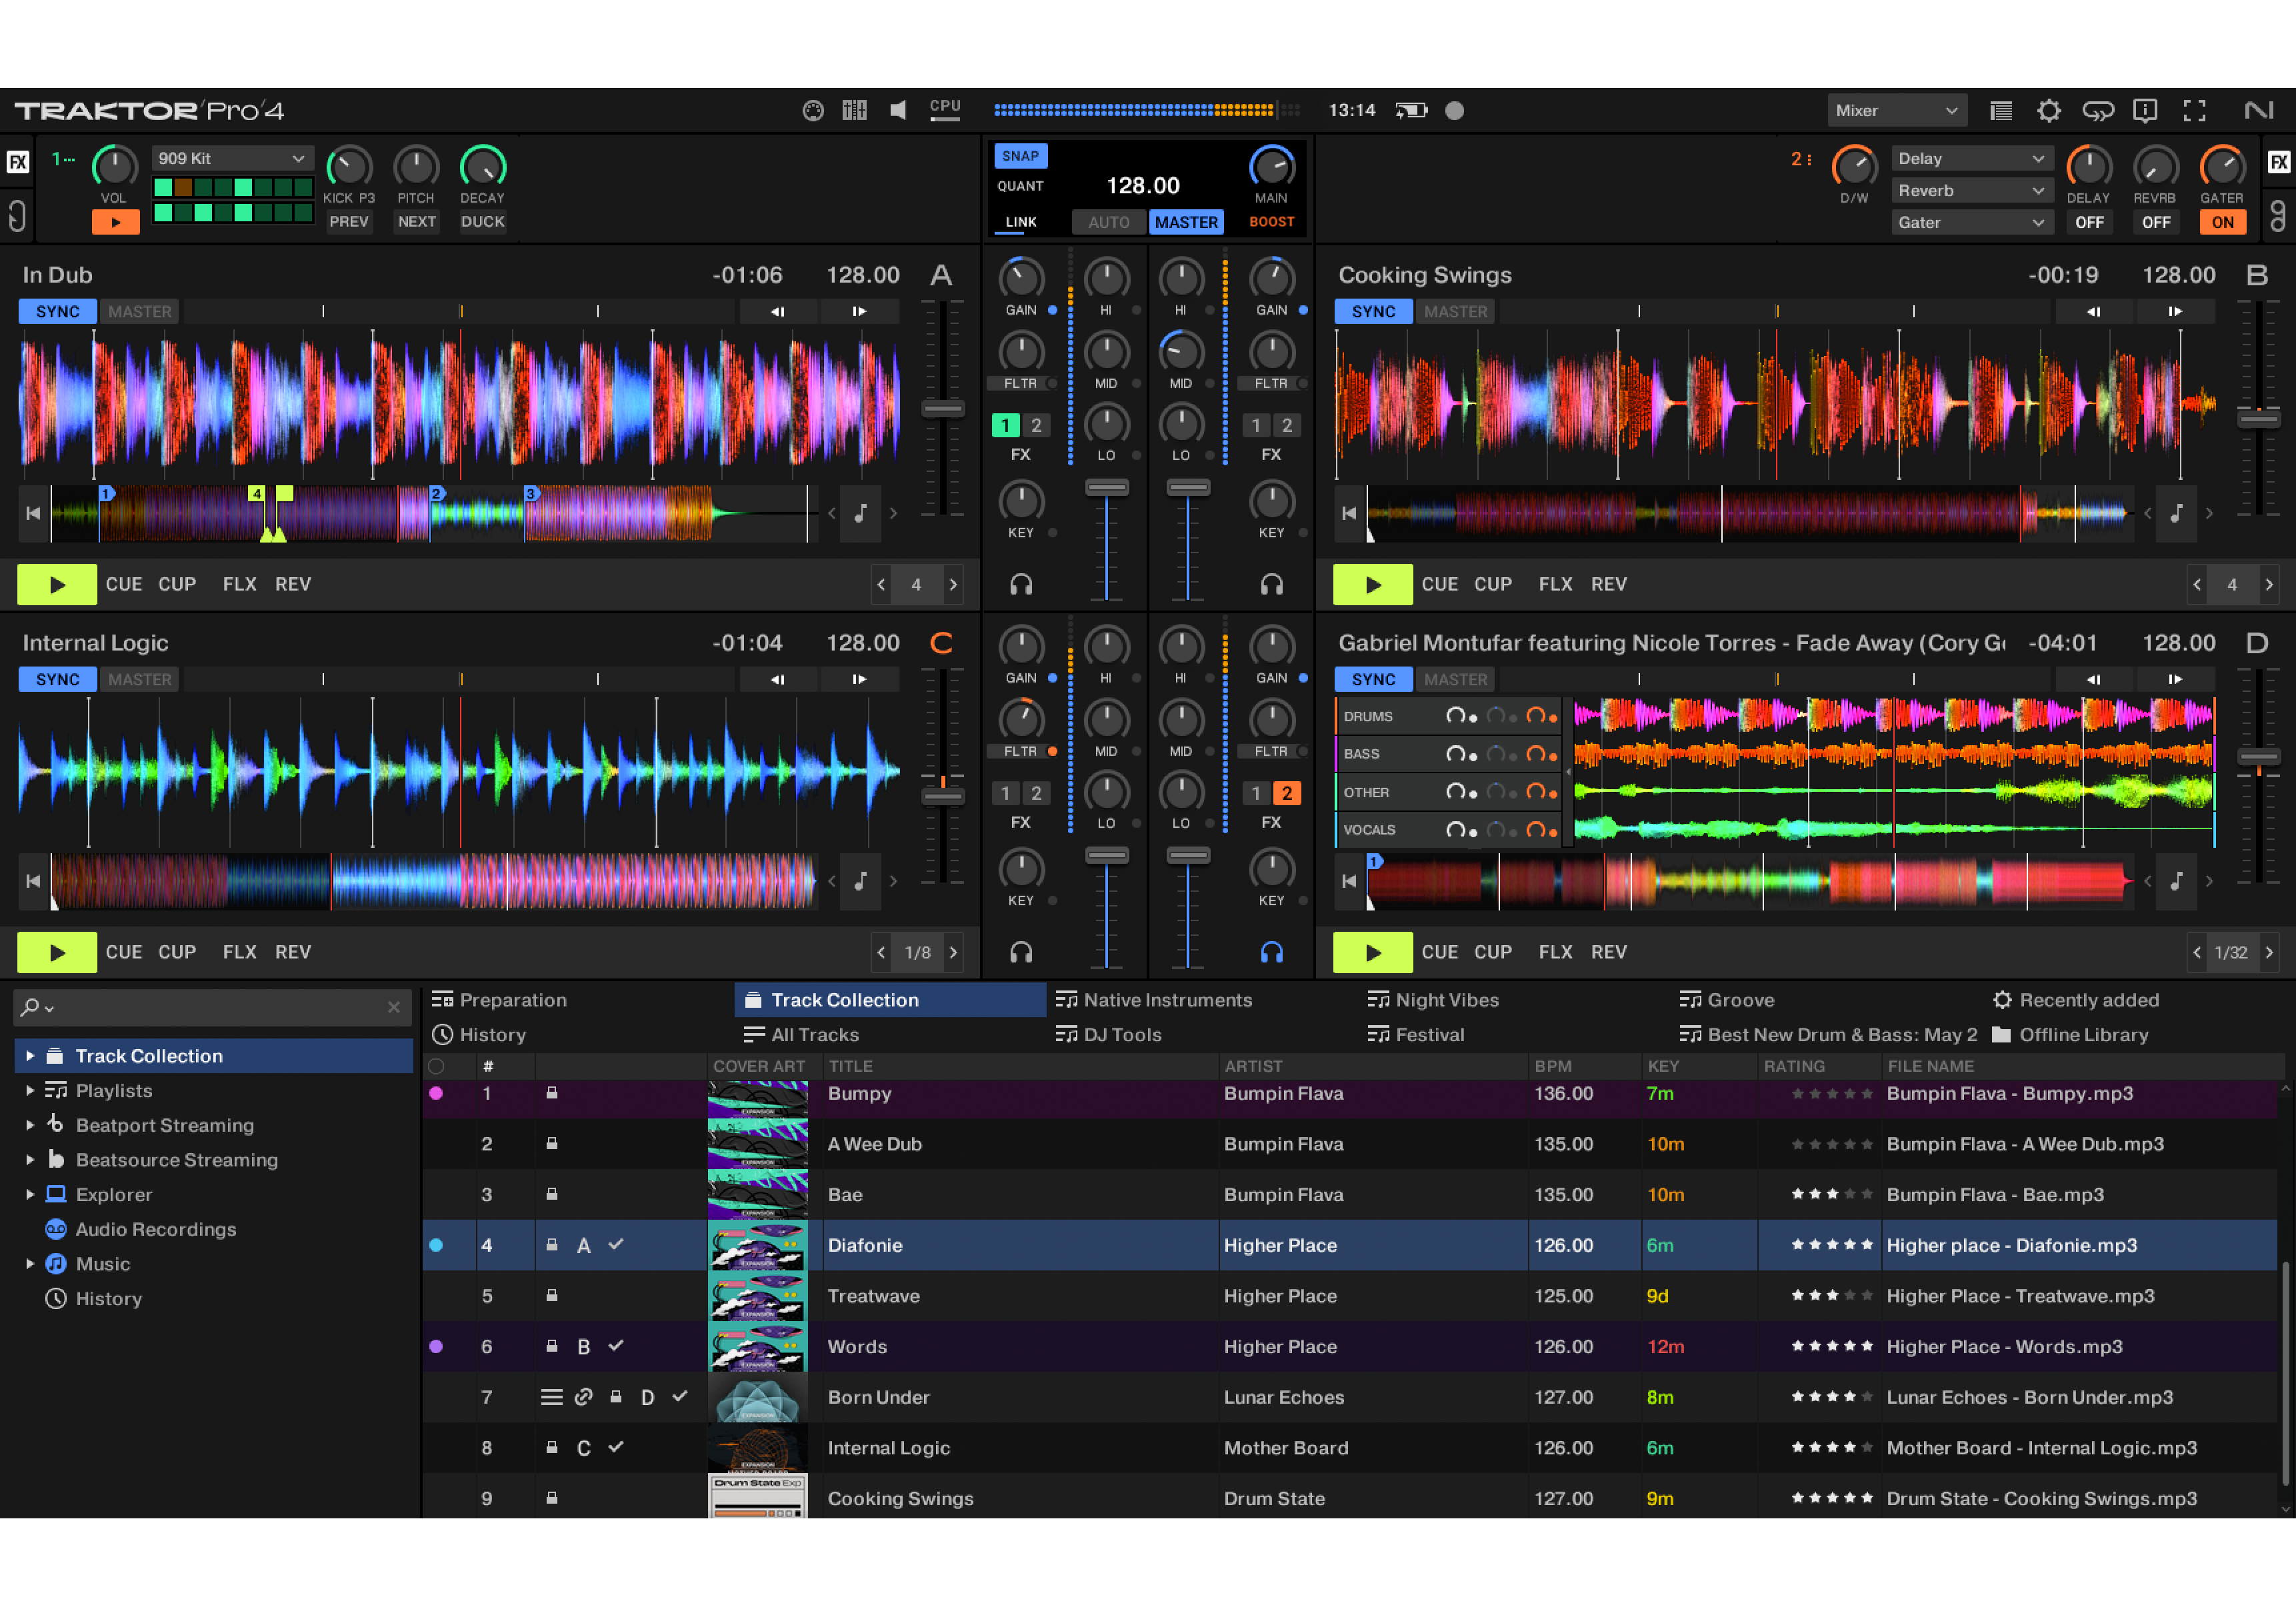2296x1607 pixels.
Task: Click tempo bend backward arrow on Deck A
Action: 777,312
